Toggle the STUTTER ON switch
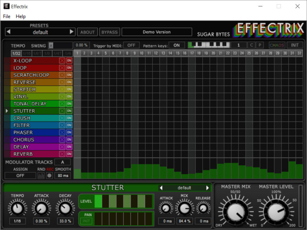307x230 pixels. (69, 111)
